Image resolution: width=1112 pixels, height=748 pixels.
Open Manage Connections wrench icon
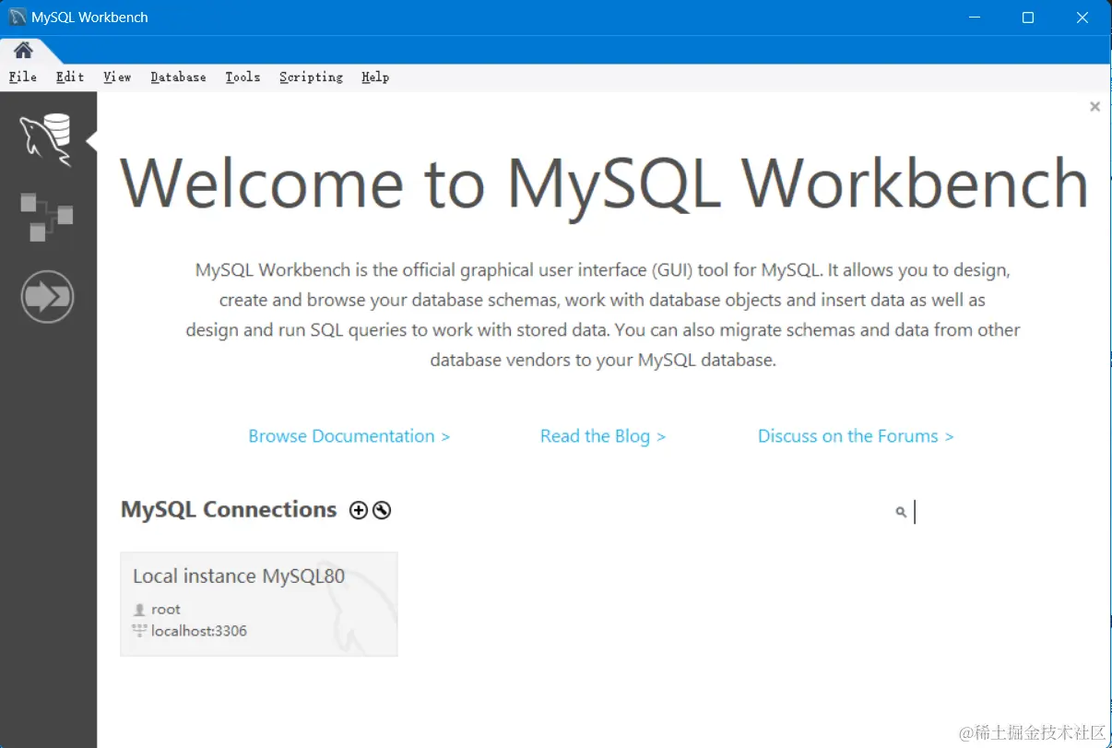[x=382, y=510]
